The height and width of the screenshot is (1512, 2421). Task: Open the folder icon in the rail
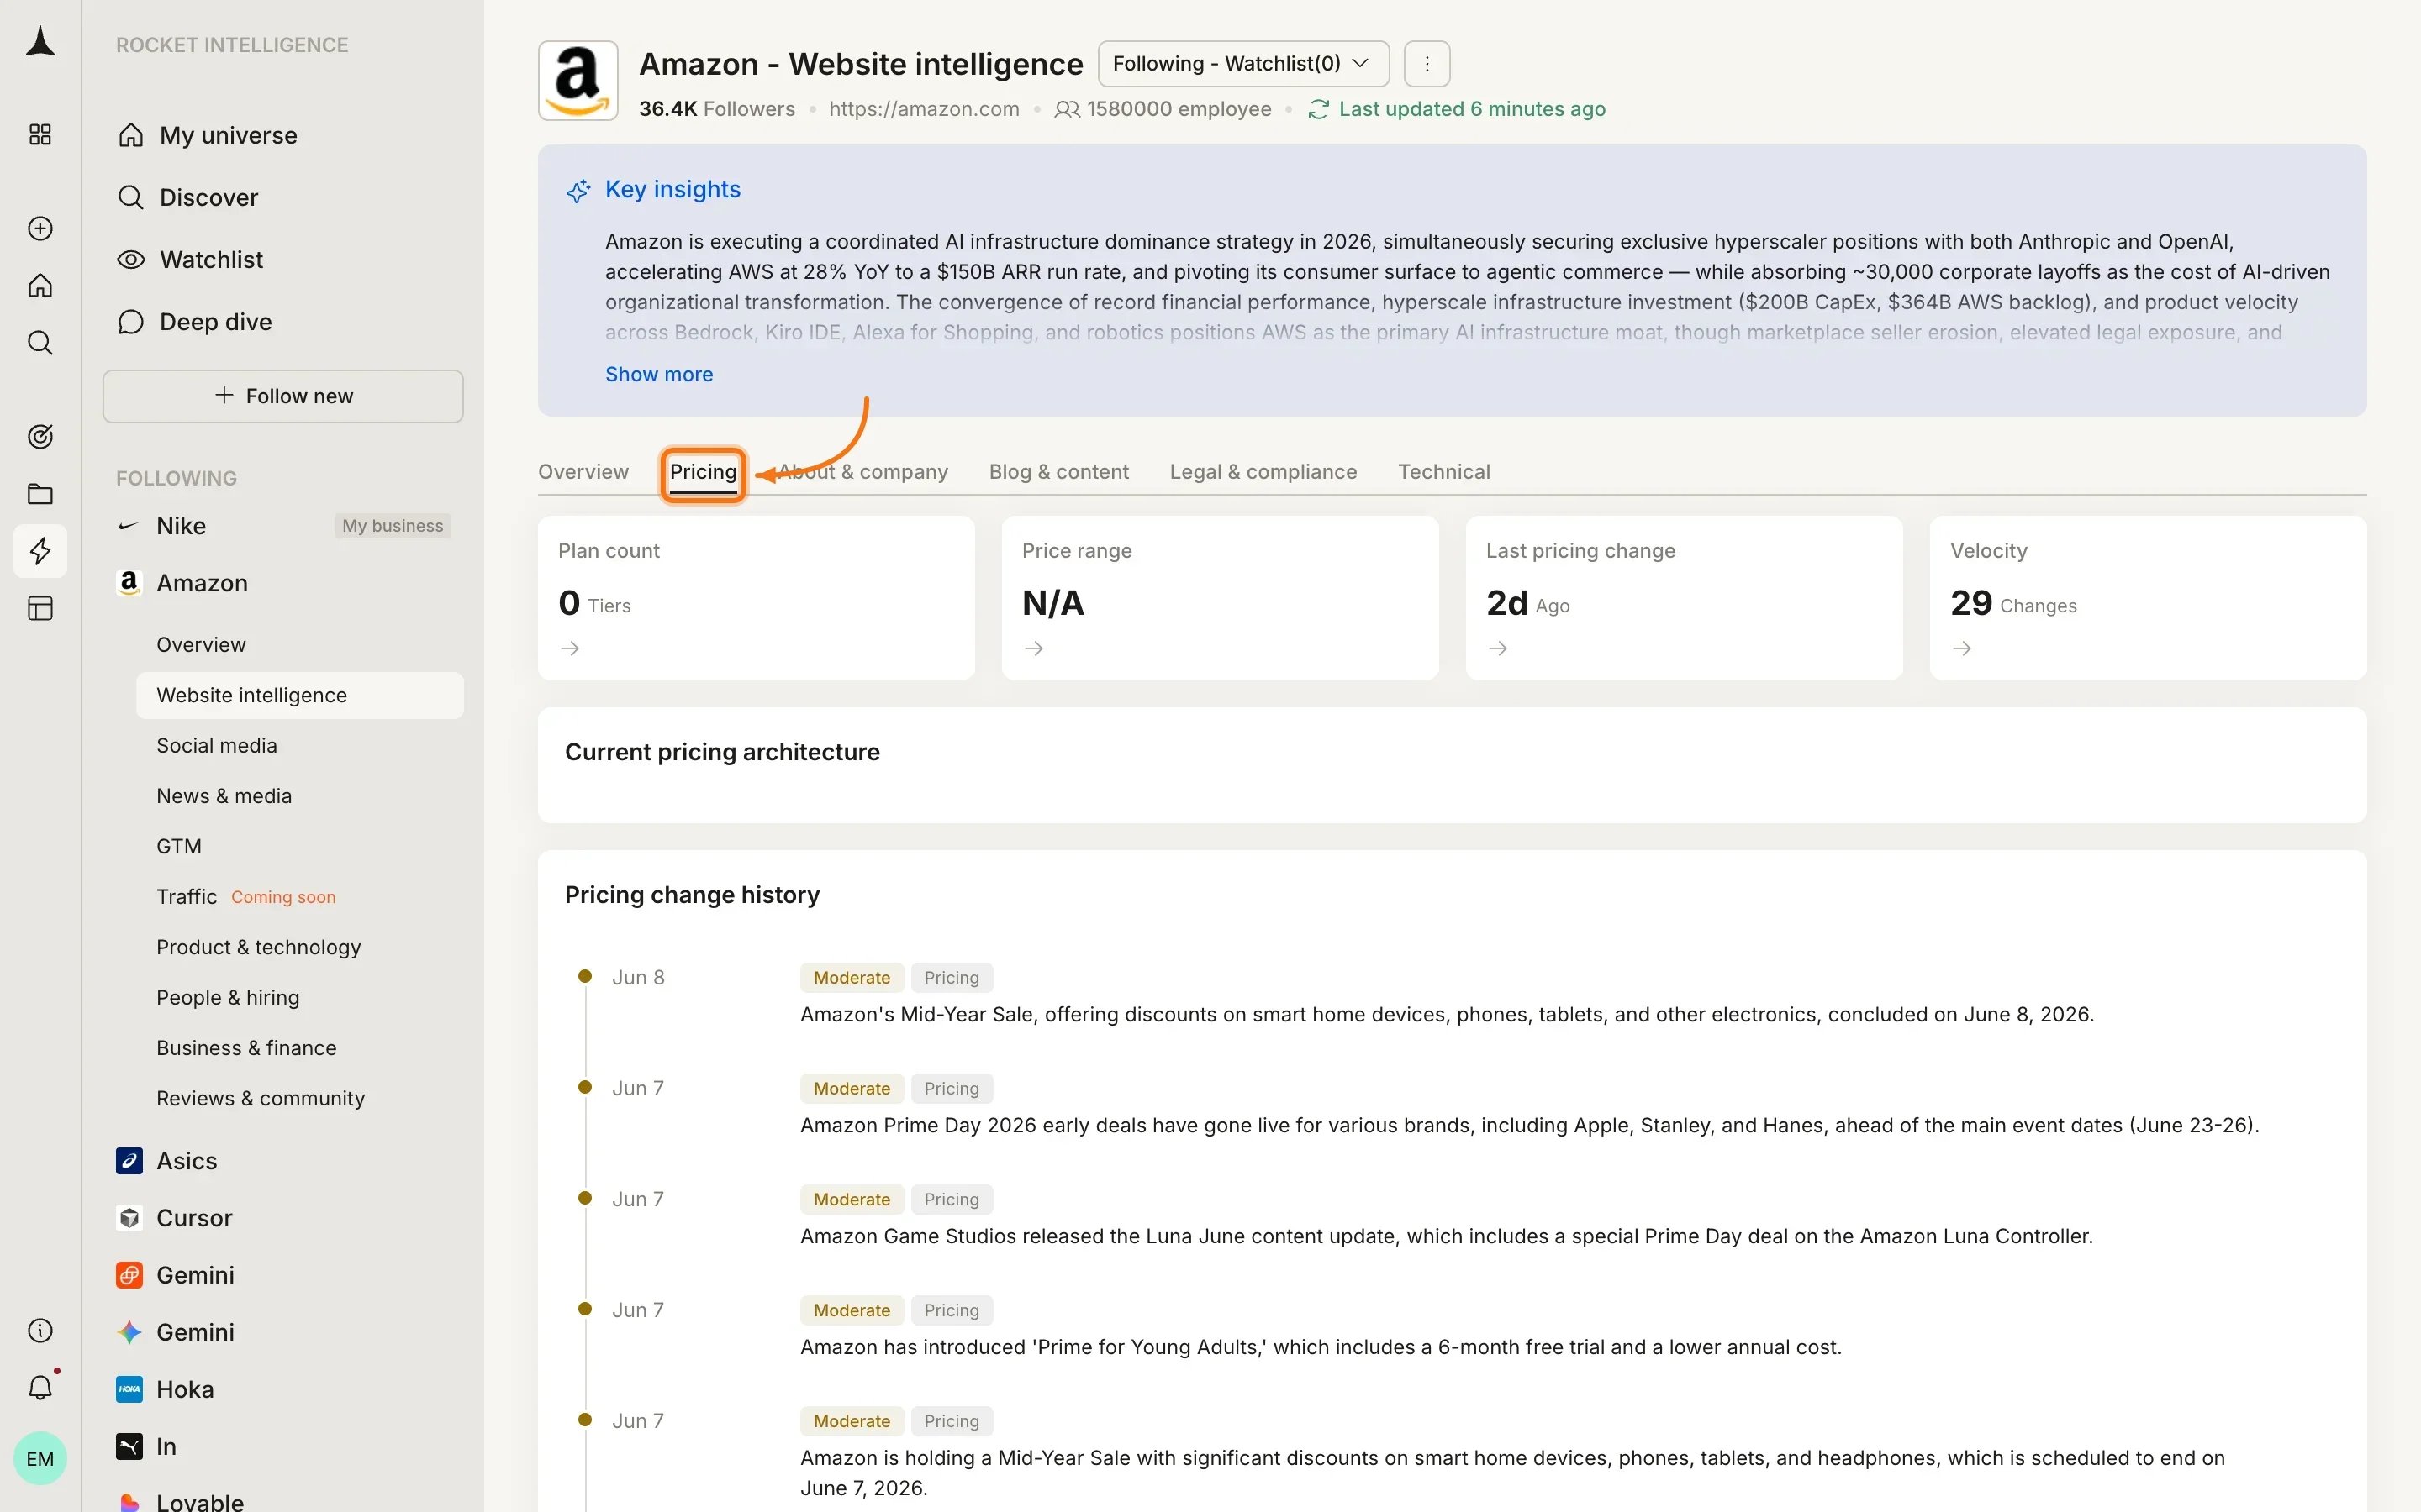[x=40, y=494]
